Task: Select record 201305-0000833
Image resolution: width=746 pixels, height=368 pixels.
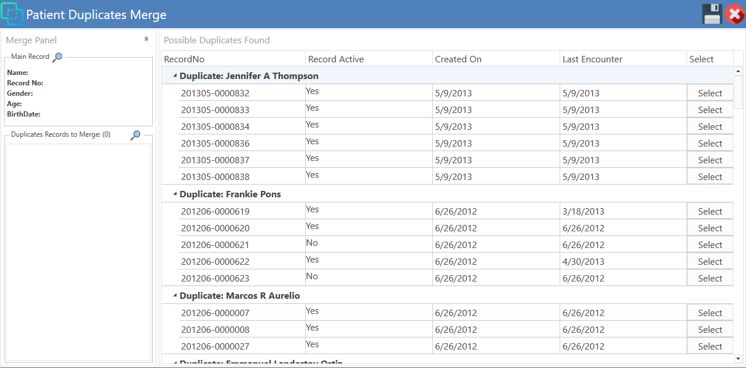Action: [x=710, y=110]
